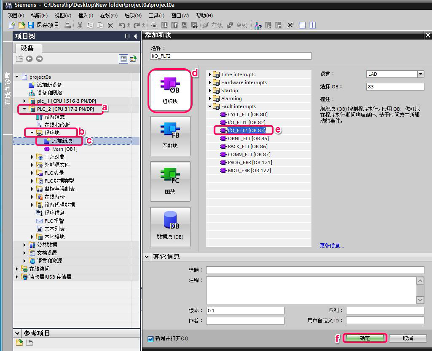Open the 语言 LAD dropdown
Viewport: 432px width, 351px height.
[421, 74]
